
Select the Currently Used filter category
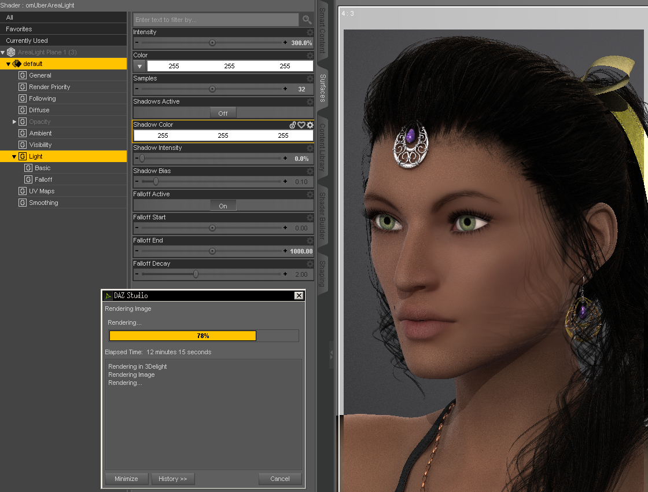(63, 41)
